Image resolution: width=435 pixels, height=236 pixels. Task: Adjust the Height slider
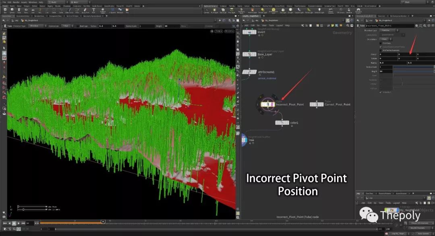tap(414, 71)
